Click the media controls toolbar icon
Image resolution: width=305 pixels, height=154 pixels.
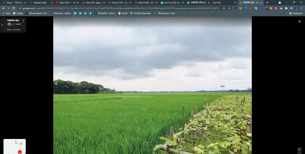[291, 8]
